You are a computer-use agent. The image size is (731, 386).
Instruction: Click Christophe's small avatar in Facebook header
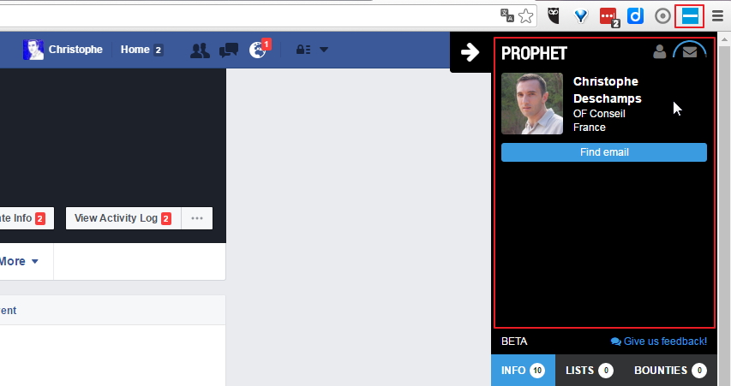click(x=33, y=50)
